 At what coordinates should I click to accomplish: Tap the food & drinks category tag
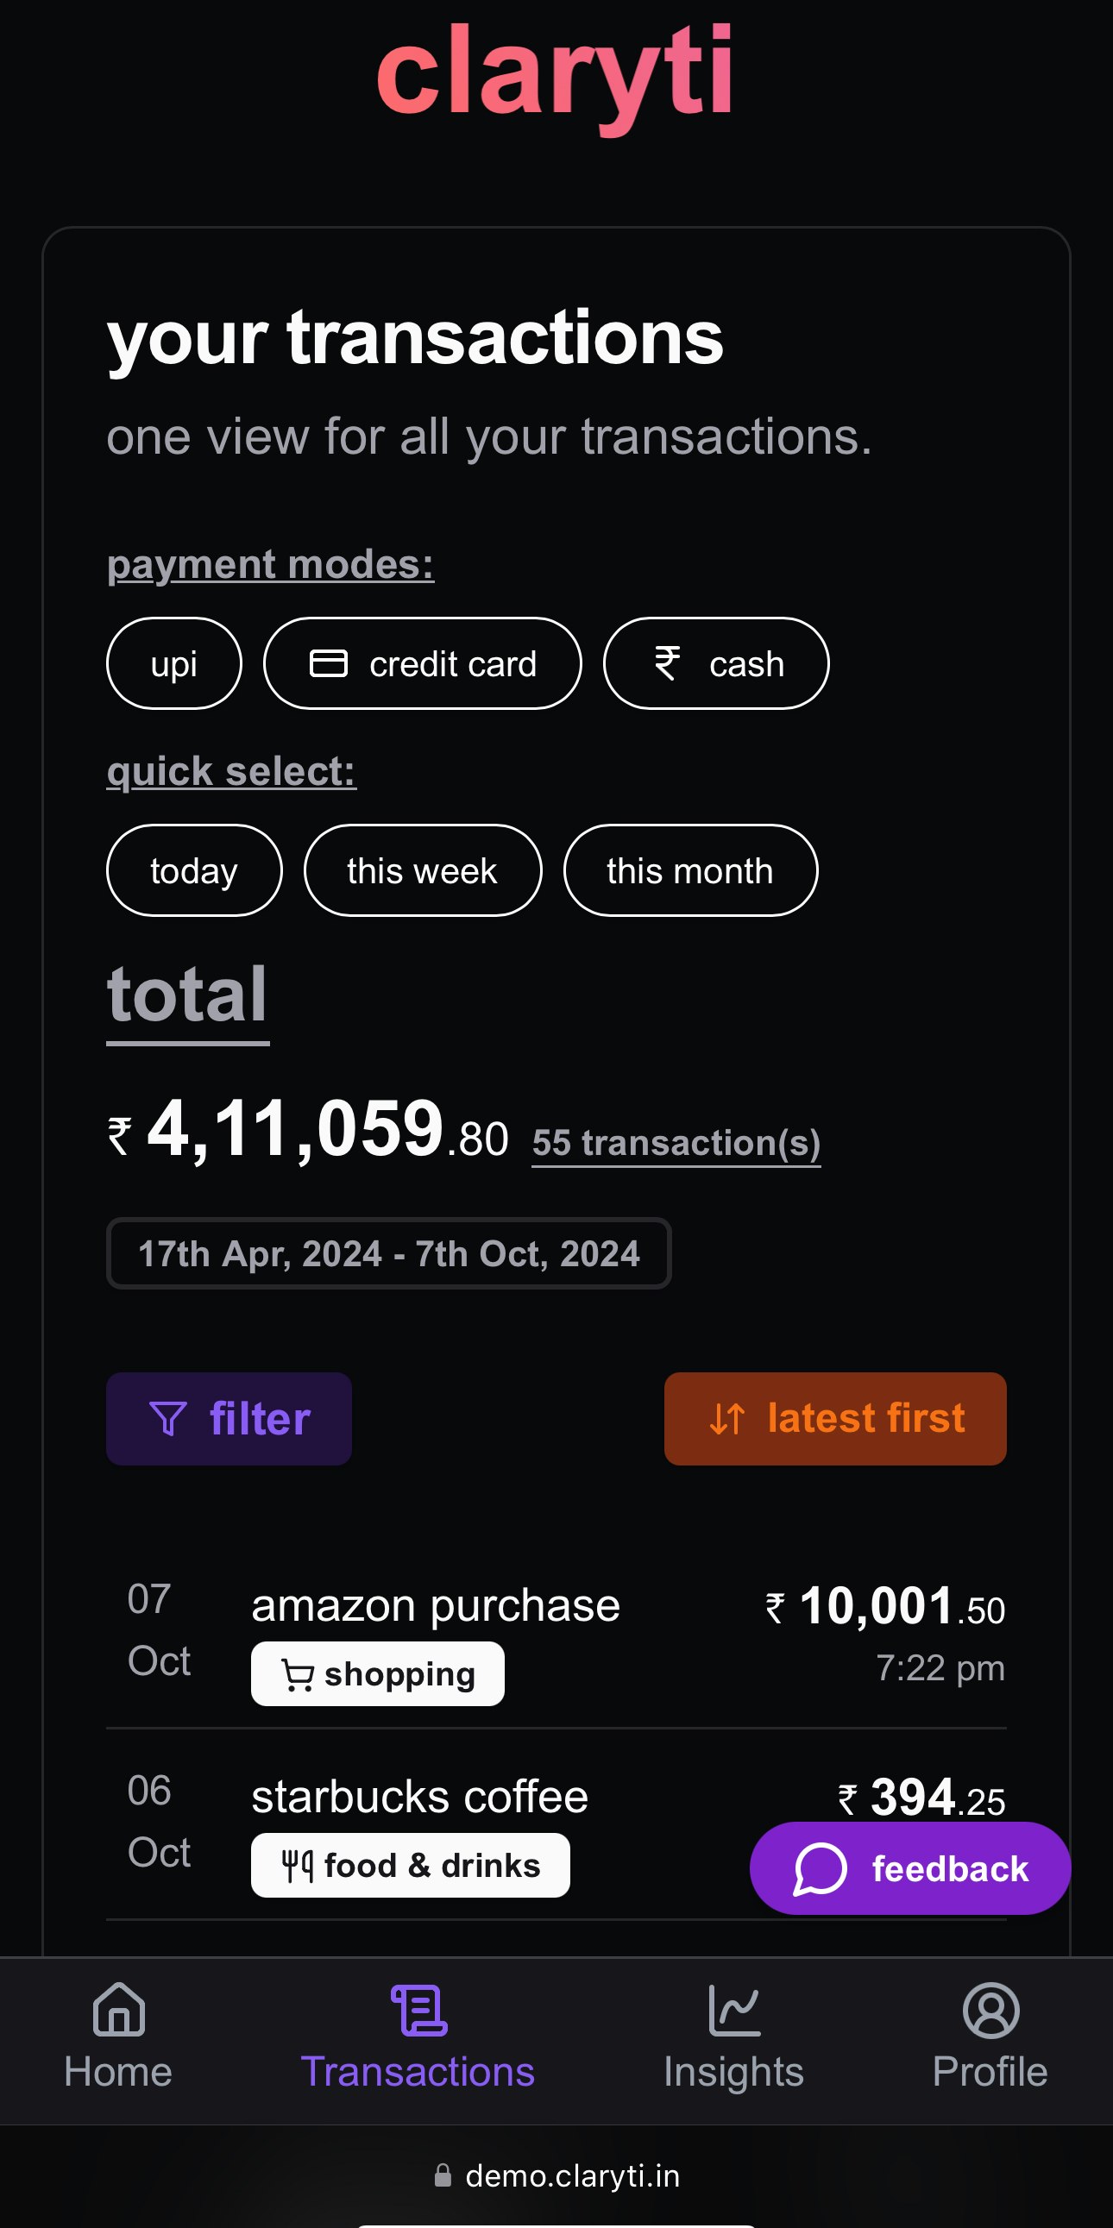pyautogui.click(x=410, y=1865)
